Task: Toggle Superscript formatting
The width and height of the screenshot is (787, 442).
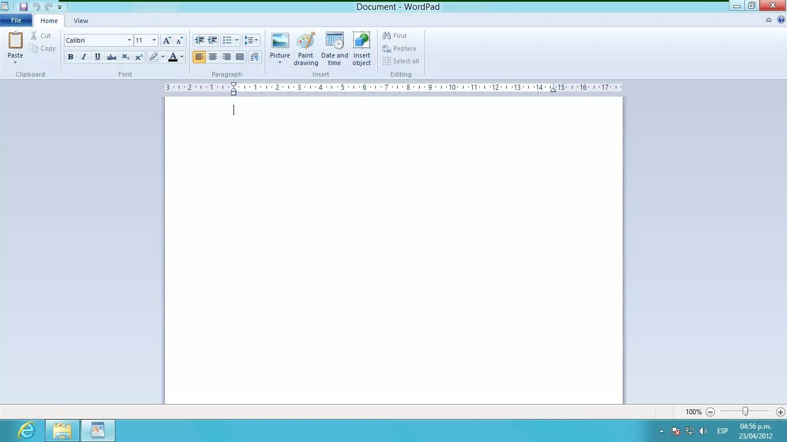Action: tap(139, 57)
